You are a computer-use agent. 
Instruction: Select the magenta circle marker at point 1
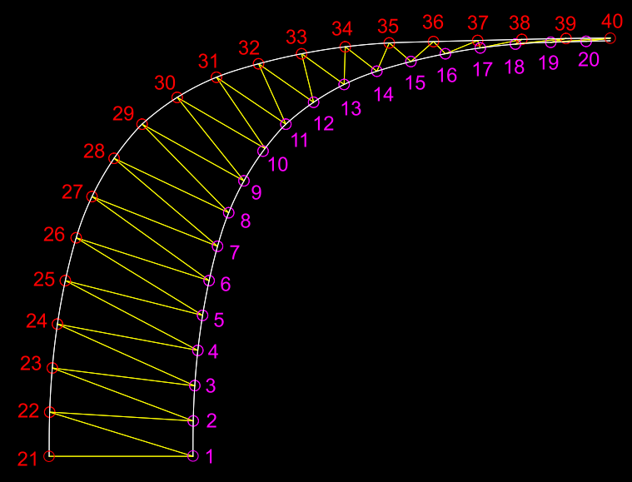pyautogui.click(x=193, y=456)
